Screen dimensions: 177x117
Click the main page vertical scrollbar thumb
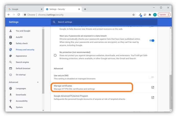coord(170,92)
